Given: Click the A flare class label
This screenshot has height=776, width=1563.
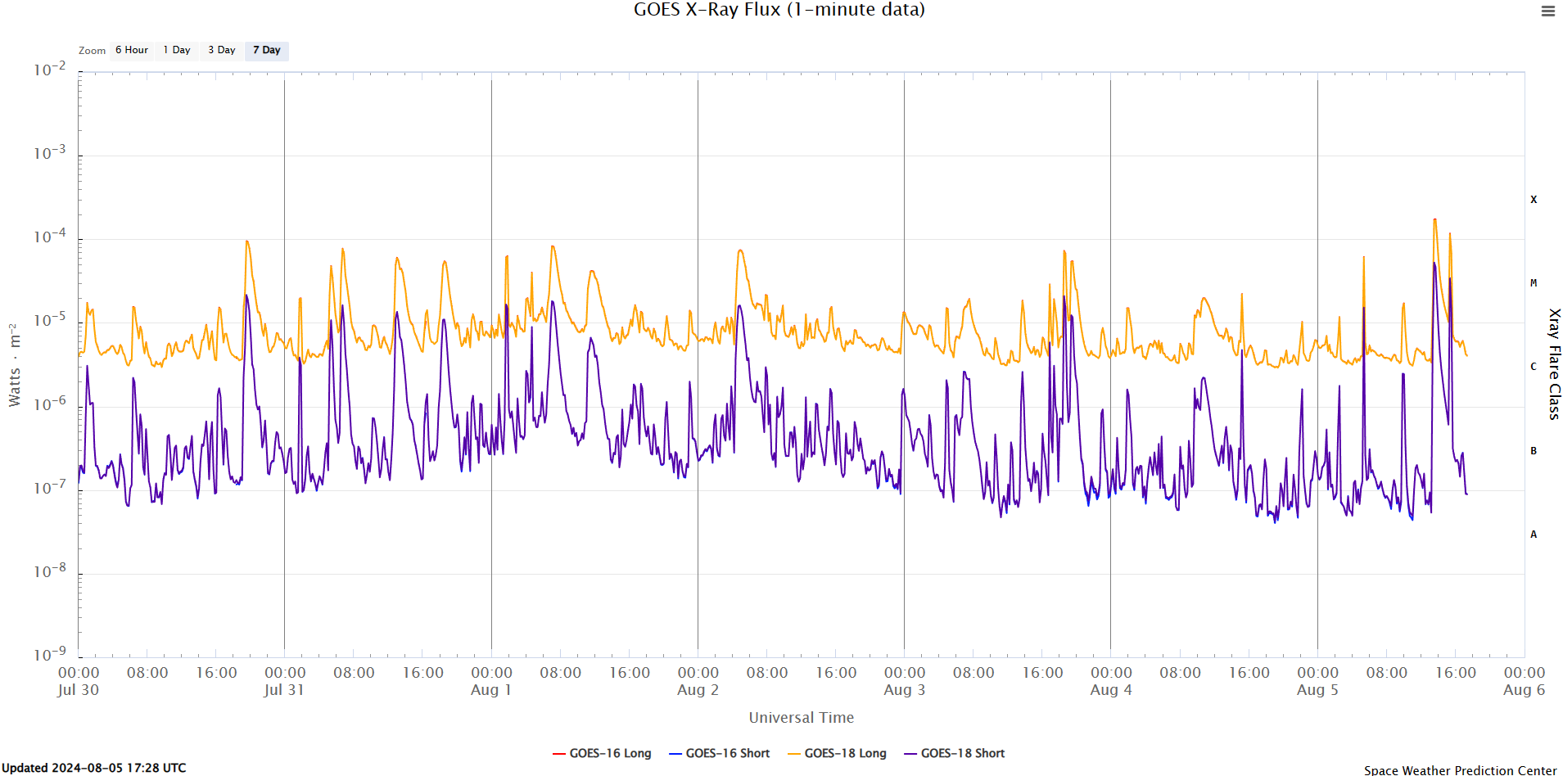Looking at the screenshot, I should coord(1534,535).
